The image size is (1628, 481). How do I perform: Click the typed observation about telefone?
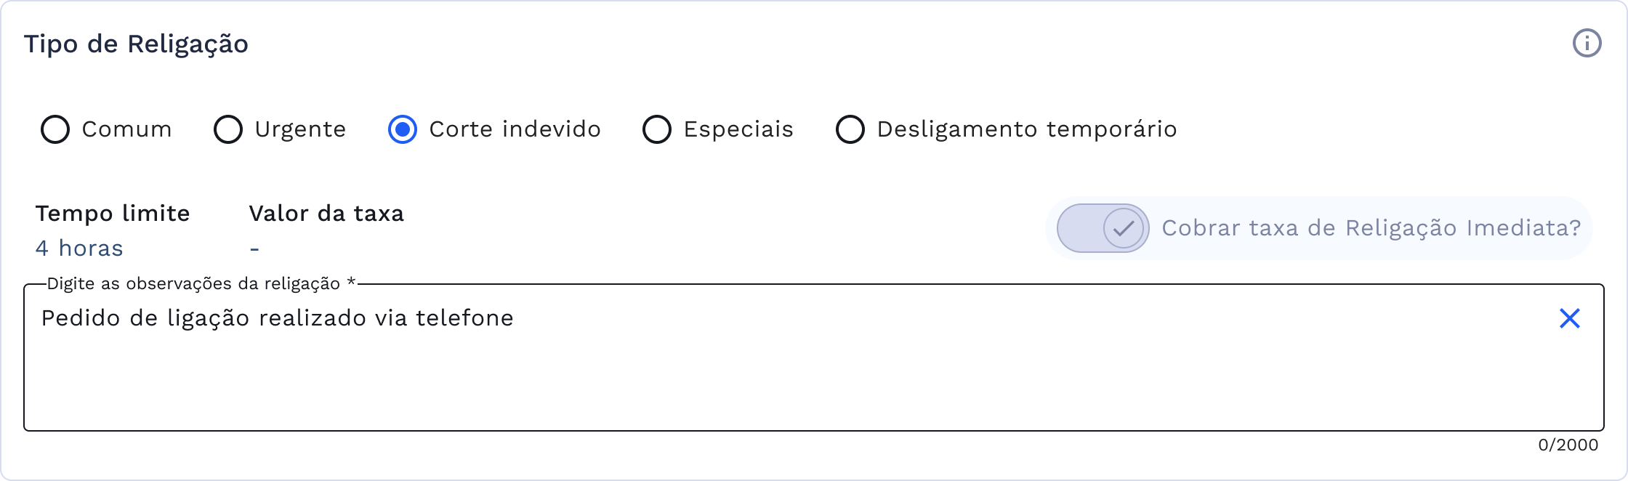tap(276, 318)
